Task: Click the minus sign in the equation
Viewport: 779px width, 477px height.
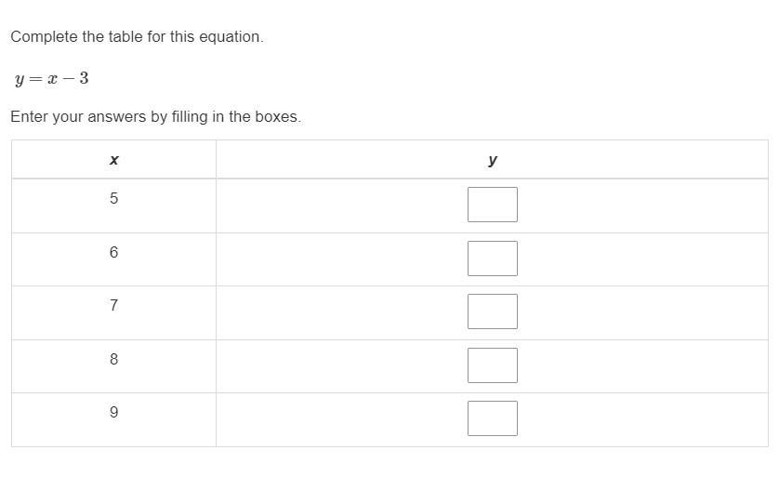Action: 67,78
